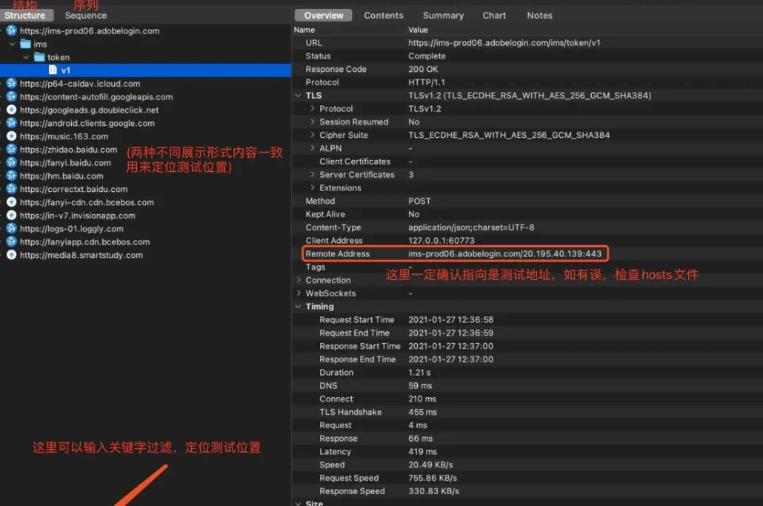Click globe icon for fanyi.baidu.com
The image size is (763, 506).
pos(12,162)
